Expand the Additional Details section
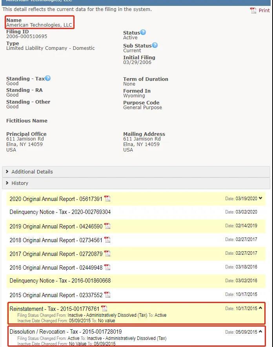Screen dimensions: 273x347 (136, 172)
